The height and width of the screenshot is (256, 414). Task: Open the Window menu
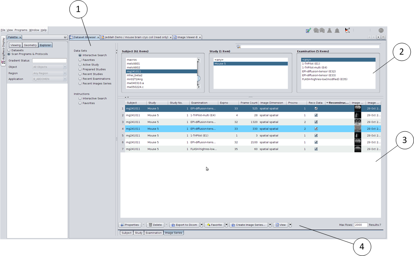click(x=34, y=30)
